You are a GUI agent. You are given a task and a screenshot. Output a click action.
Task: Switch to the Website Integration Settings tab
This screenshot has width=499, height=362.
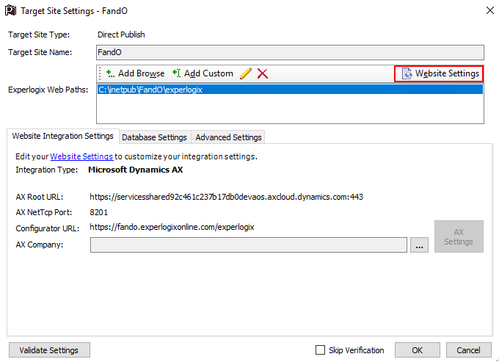coord(62,136)
